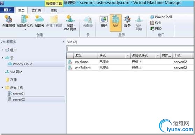Image resolution: width=195 pixels, height=135 pixels.
Task: Select Woody Cloud in the tree
Action: 36,64
